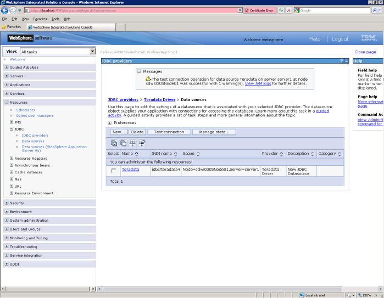The width and height of the screenshot is (384, 298).
Task: Click the browser Back arrow button
Action: point(4,10)
